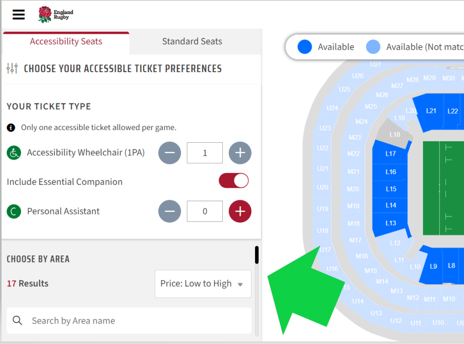Image resolution: width=464 pixels, height=344 pixels.
Task: Increase Accessibility Wheelchair ticket count
Action: (240, 153)
